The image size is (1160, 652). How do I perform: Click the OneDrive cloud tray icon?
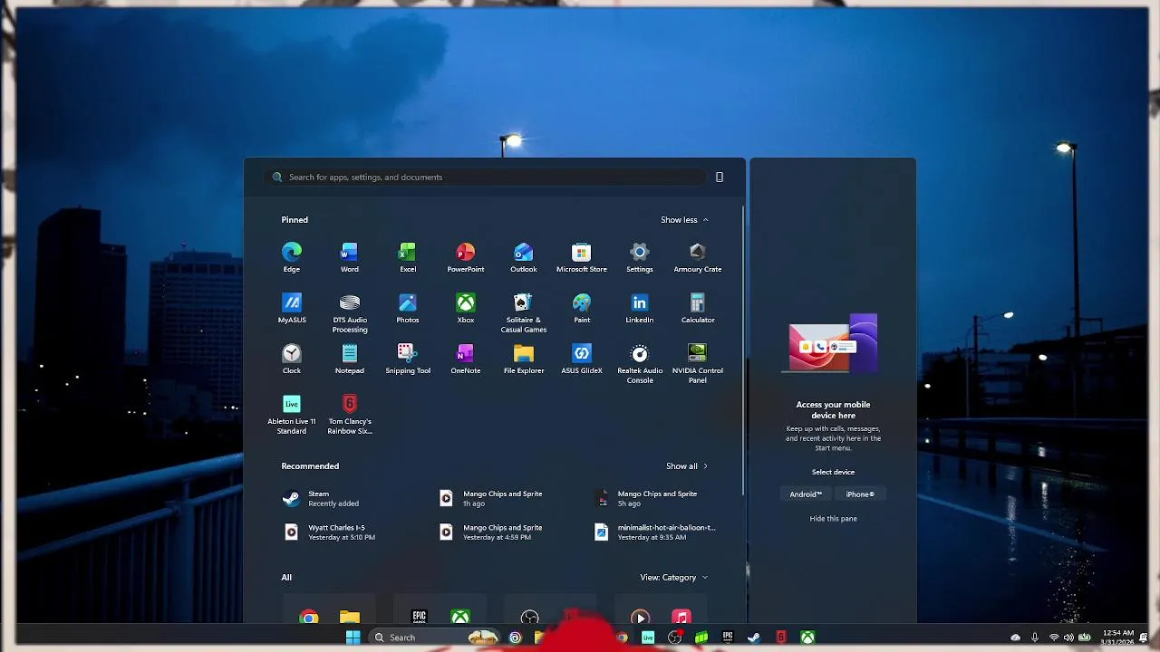pyautogui.click(x=1015, y=638)
